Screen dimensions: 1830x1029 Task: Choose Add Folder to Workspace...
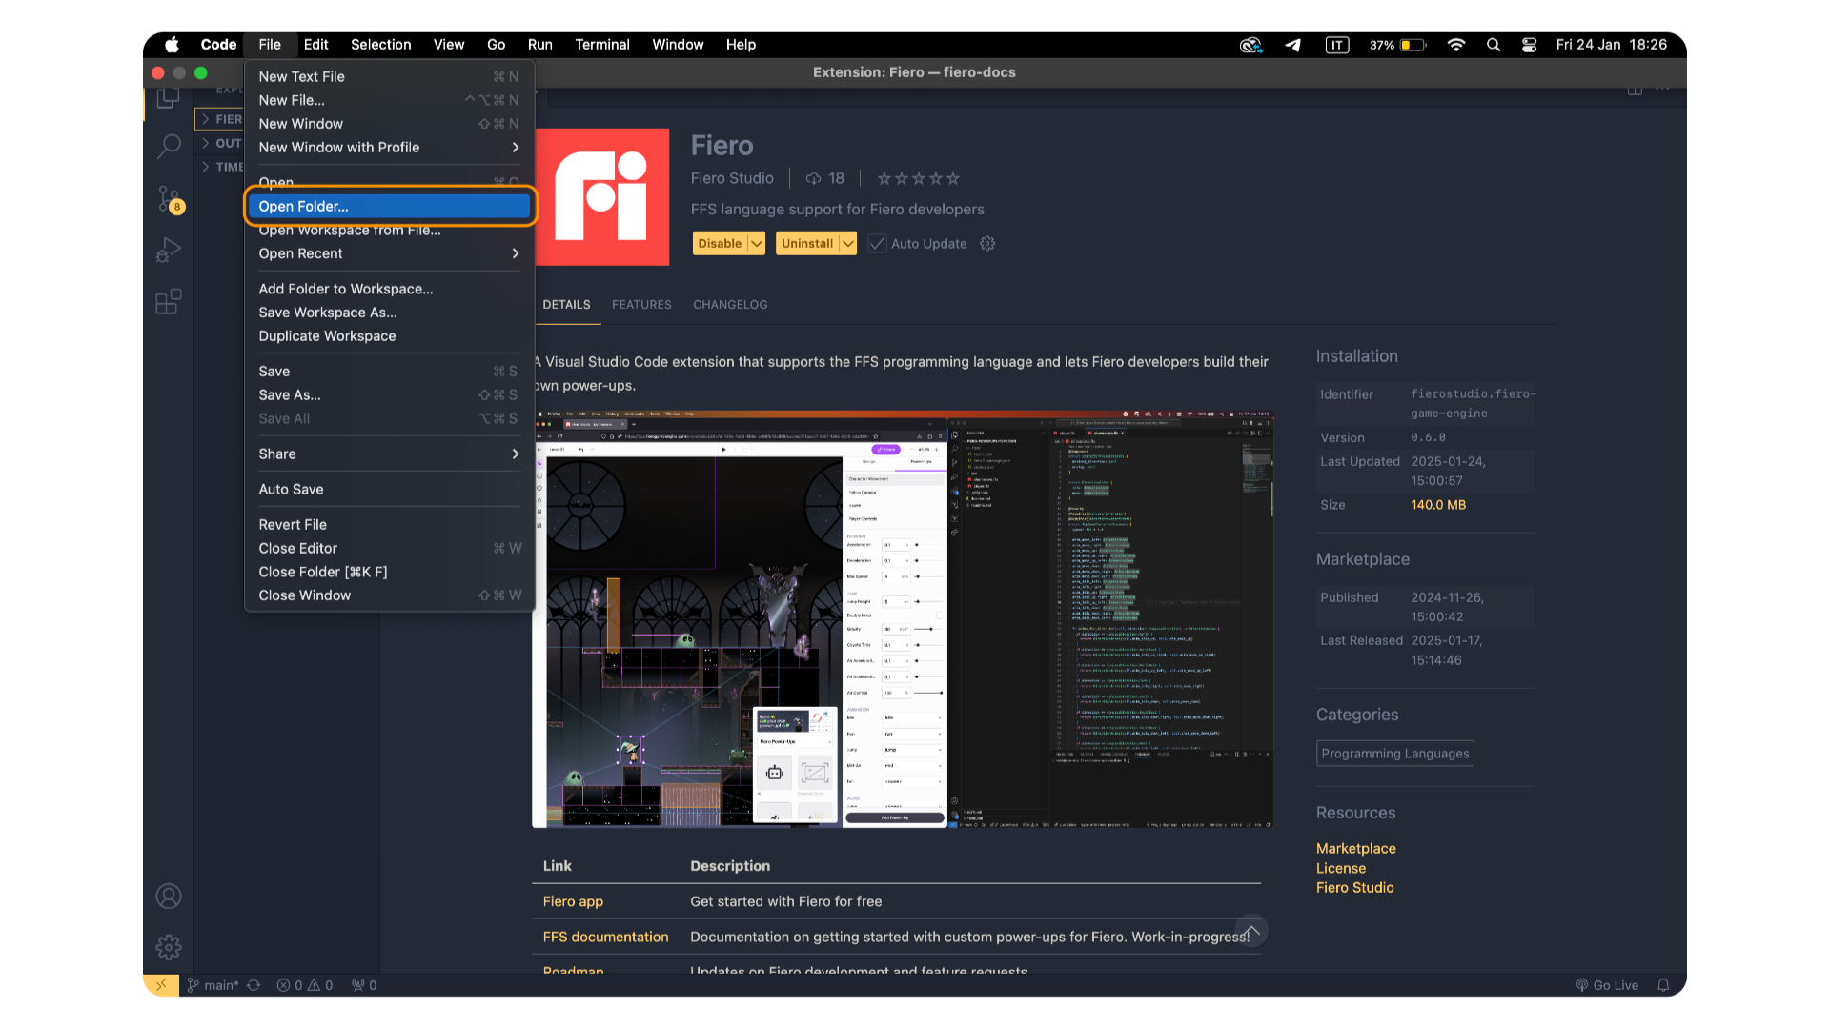389,289
